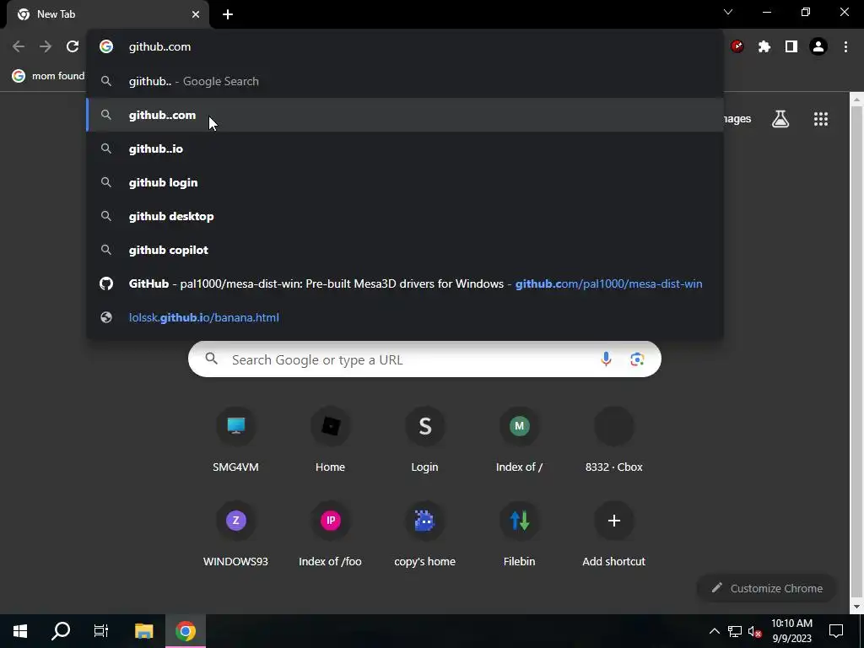
Task: Open the GitHub pal1000/mesa-dist-win suggestion
Action: coord(405,283)
